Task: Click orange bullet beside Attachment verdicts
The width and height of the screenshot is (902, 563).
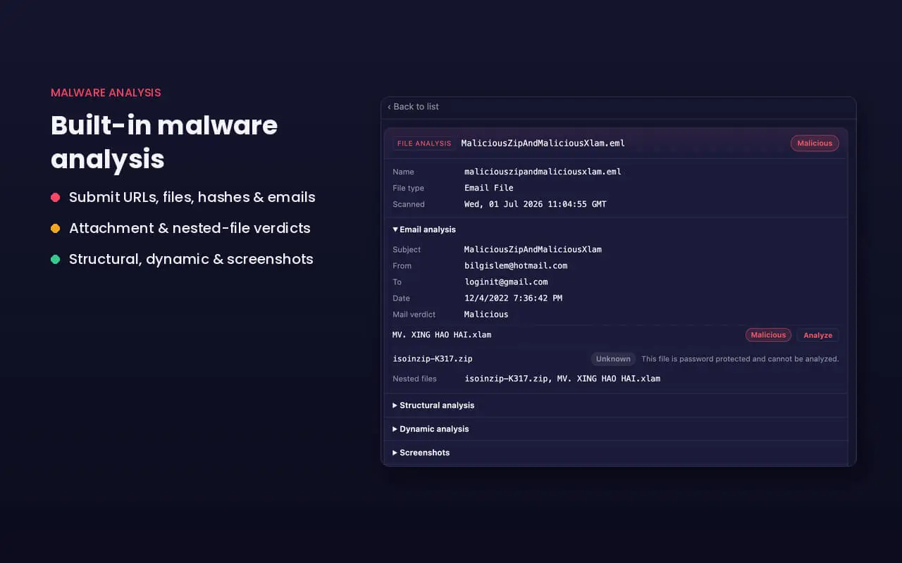Action: pos(55,228)
